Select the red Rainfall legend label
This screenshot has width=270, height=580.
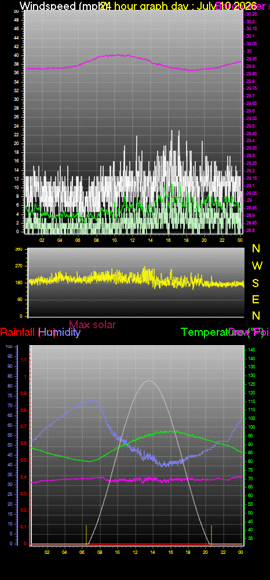(x=19, y=332)
